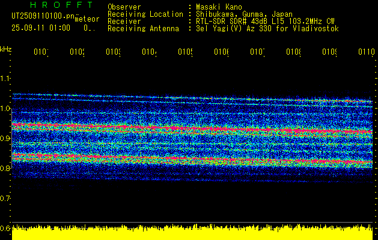Click the 0101 time marker
378x240 pixels.
pos(41,52)
